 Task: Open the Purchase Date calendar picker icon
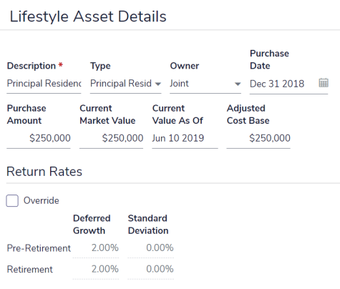[324, 83]
